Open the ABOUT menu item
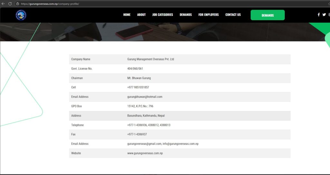 click(141, 15)
